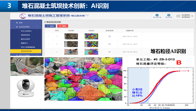Click the 首页 home grid icon
The width and height of the screenshot is (196, 111).
coord(17,23)
